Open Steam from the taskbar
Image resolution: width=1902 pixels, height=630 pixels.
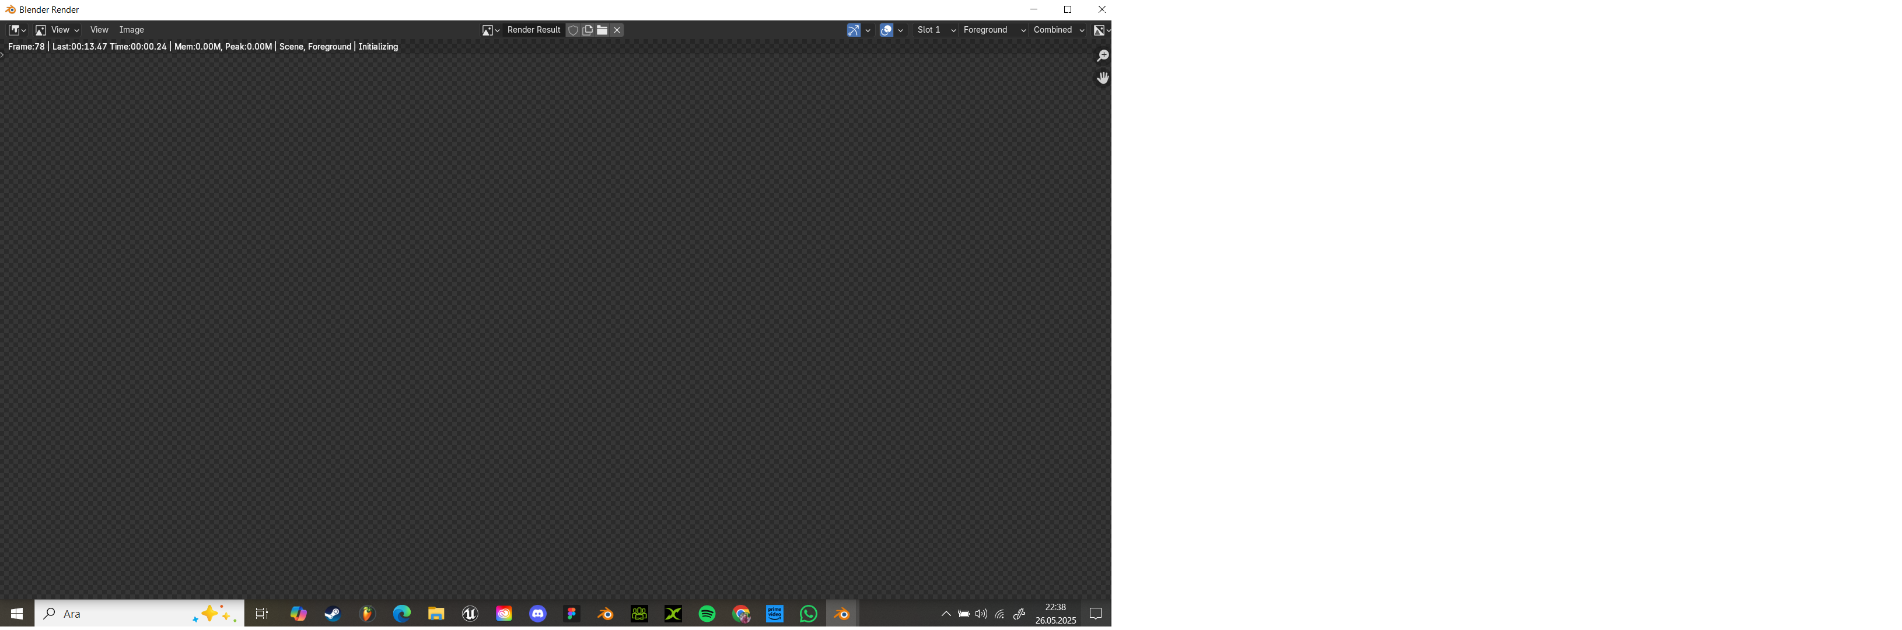tap(333, 614)
